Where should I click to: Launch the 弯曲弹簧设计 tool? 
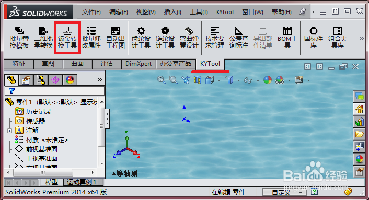pos(189,38)
